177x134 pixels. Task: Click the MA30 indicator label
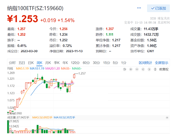point(66,68)
